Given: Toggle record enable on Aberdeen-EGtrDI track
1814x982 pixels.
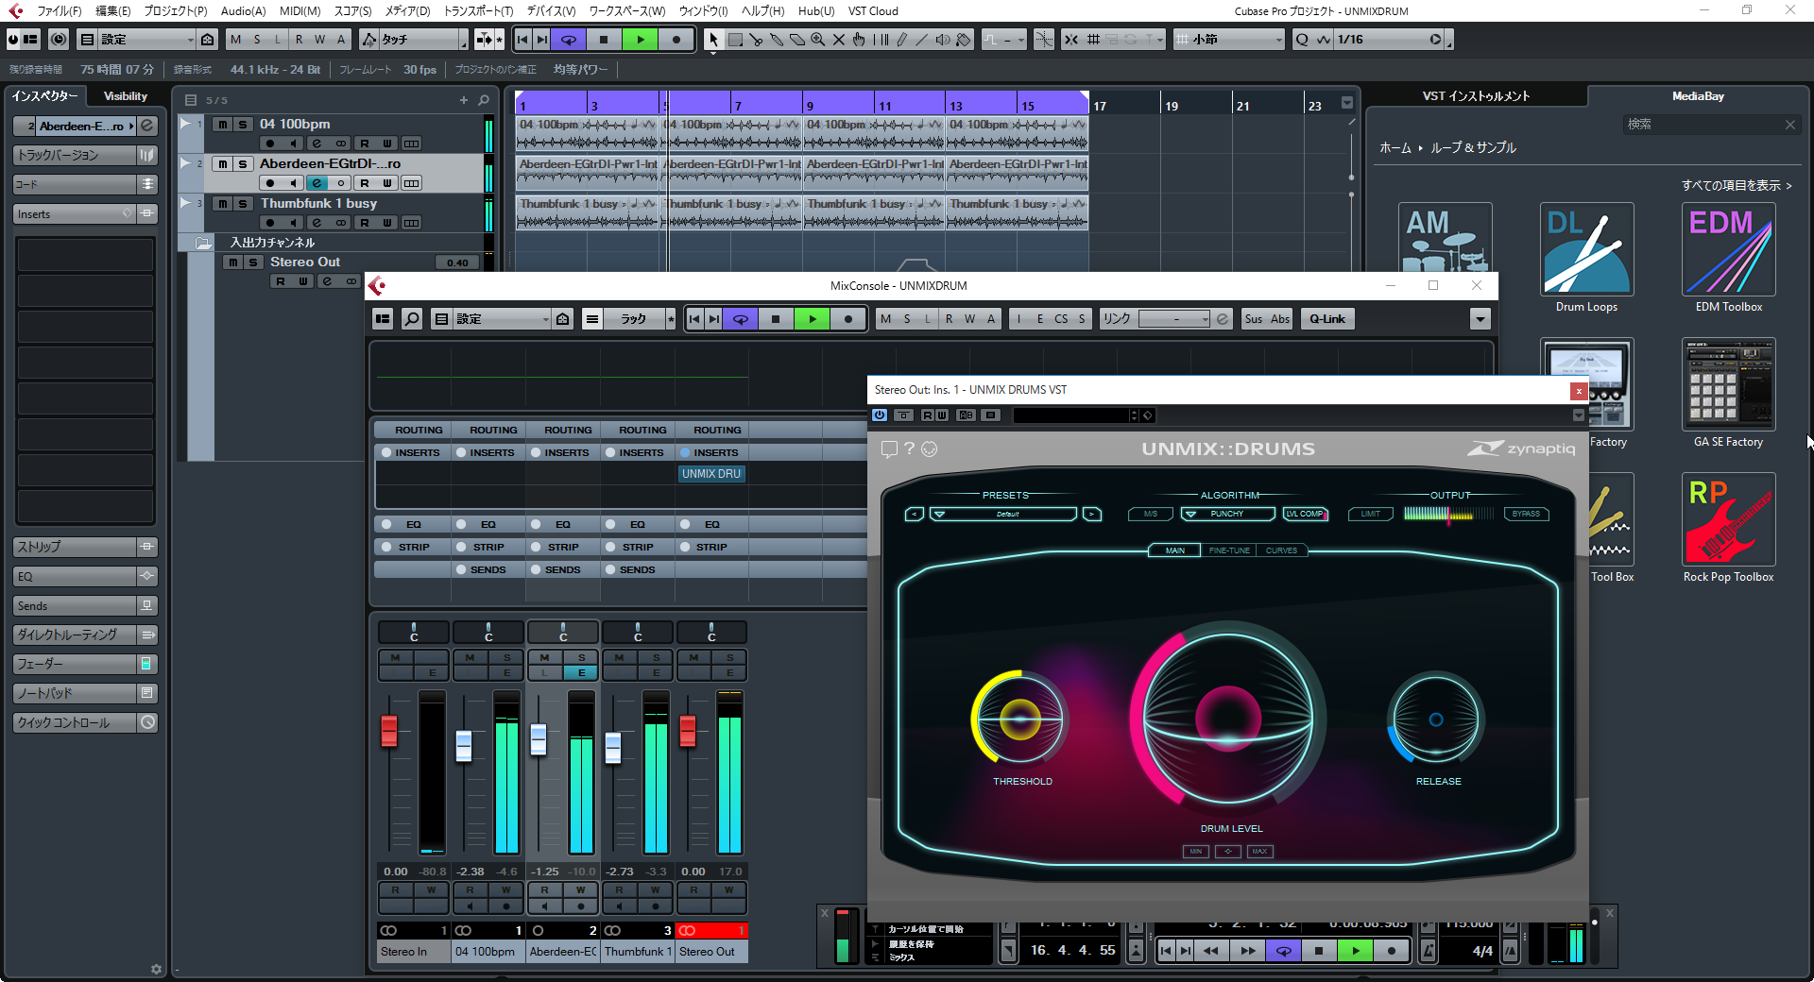Looking at the screenshot, I should (x=270, y=183).
